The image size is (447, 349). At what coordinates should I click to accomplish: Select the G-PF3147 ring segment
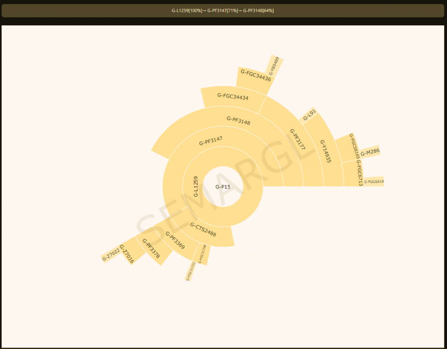tap(211, 141)
